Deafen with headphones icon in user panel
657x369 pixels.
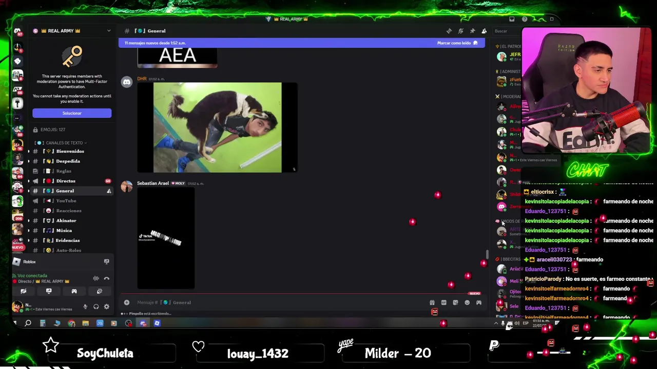tap(96, 307)
